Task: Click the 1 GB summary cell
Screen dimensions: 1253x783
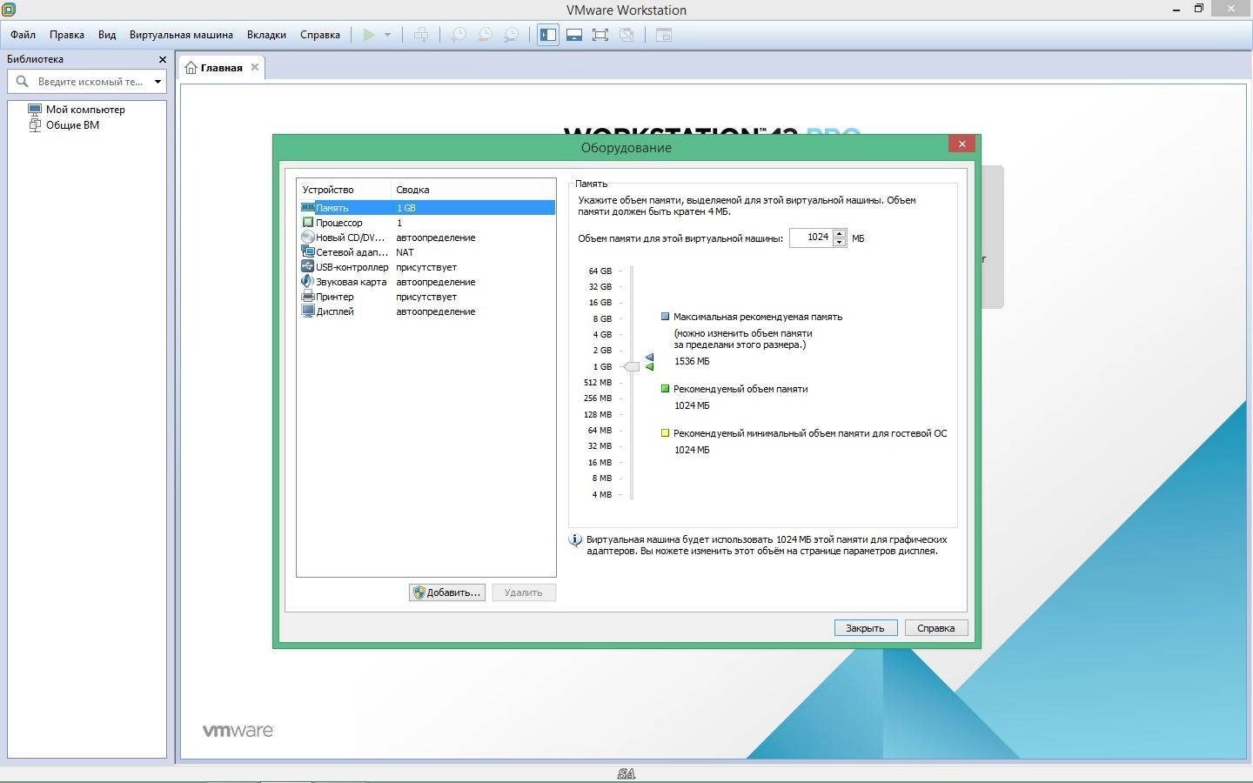Action: click(406, 208)
